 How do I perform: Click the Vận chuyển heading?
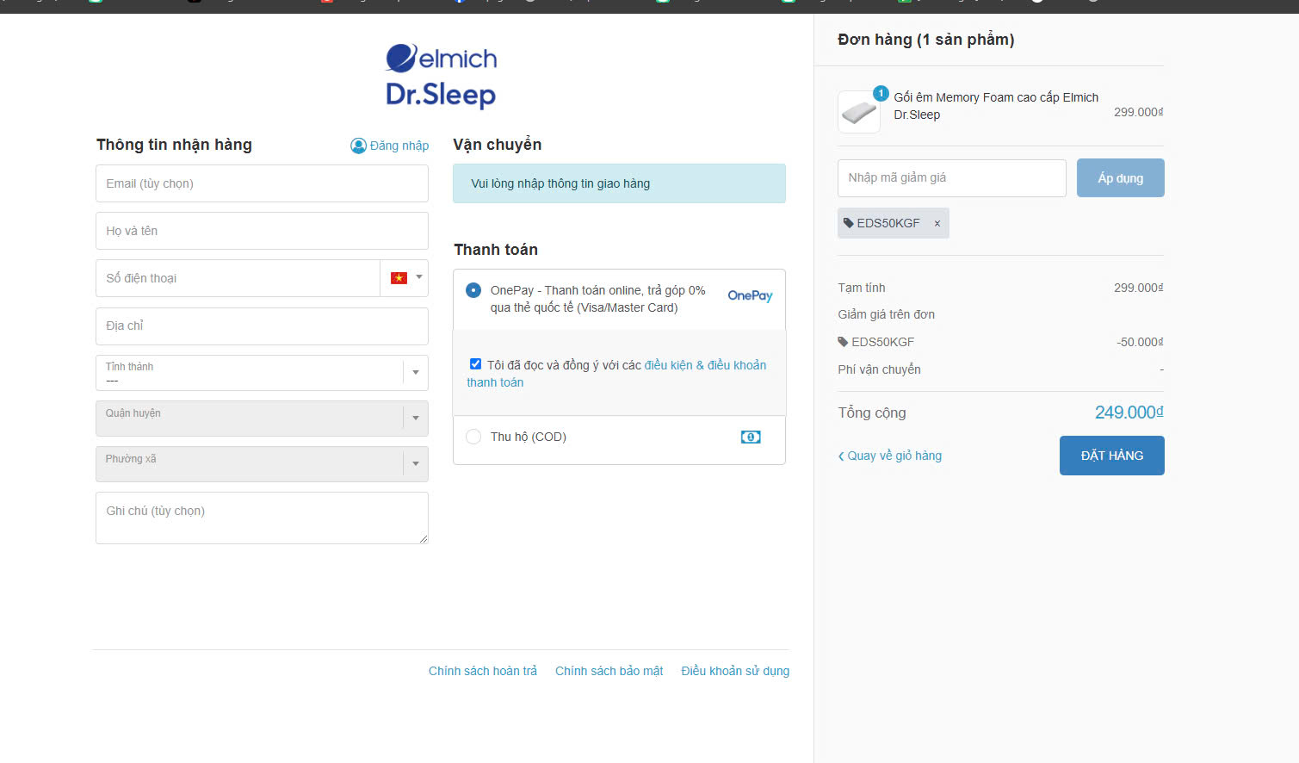coord(498,145)
